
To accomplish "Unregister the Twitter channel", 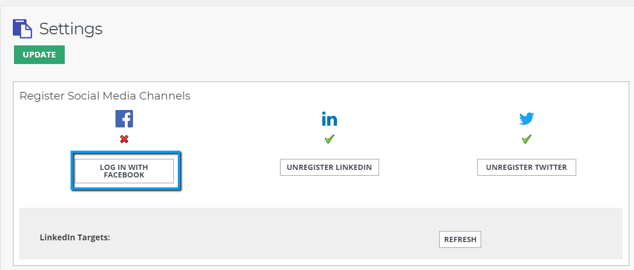I will pos(527,168).
